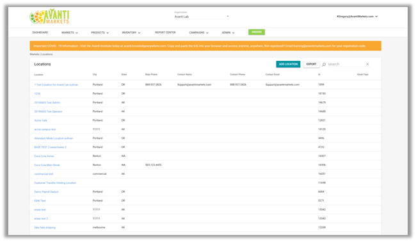Click main phone 888-937-2826 in first row
This screenshot has width=416, height=242.
coord(154,85)
